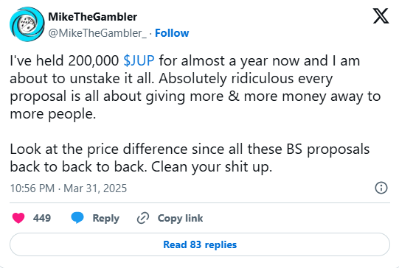Open the tweet info circle icon
Image resolution: width=399 pixels, height=268 pixels.
(x=381, y=188)
